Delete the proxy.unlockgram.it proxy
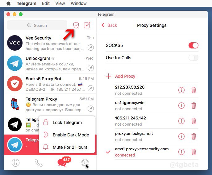Image resolution: width=212 pixels, height=175 pixels. point(193,136)
